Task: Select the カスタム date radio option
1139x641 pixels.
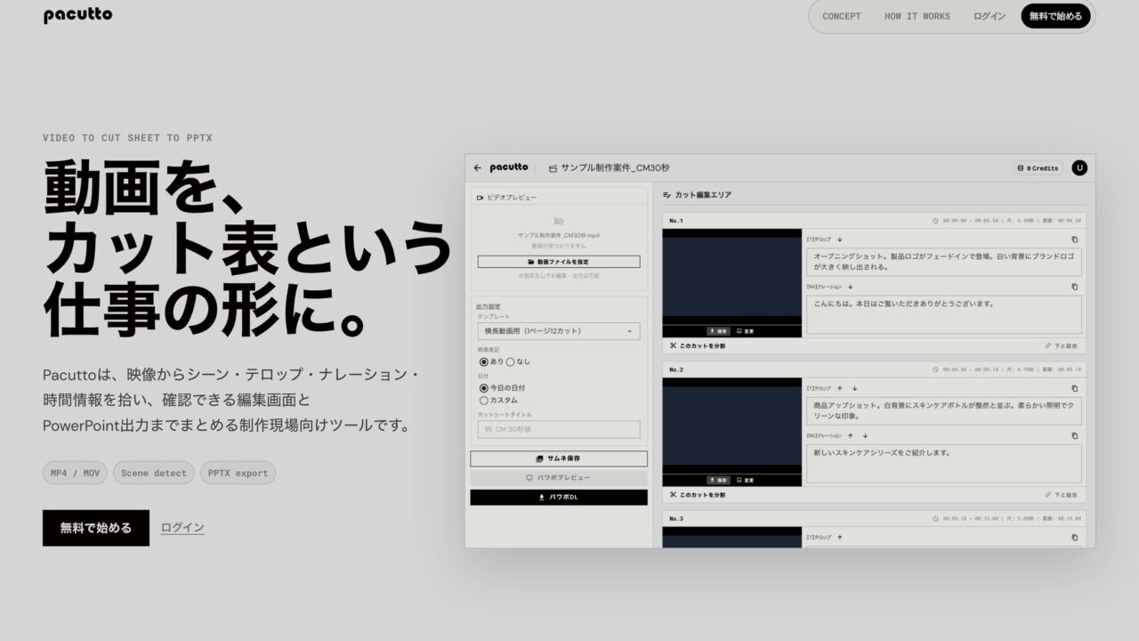Action: (484, 401)
